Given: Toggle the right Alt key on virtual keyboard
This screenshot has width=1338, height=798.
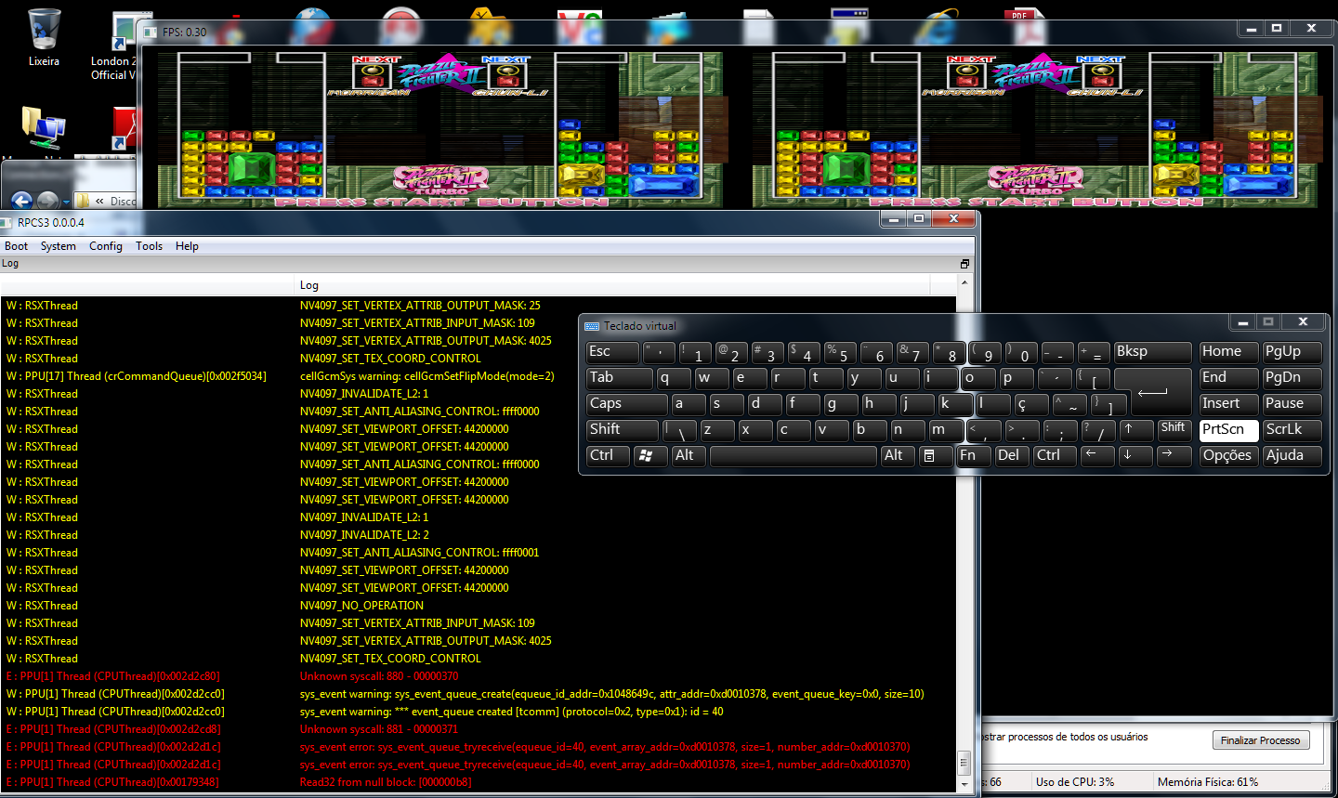Looking at the screenshot, I should click(898, 456).
